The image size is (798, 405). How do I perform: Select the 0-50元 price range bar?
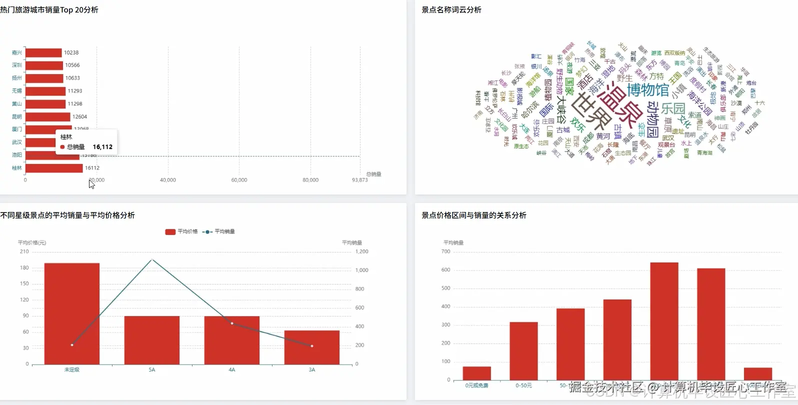(x=523, y=351)
